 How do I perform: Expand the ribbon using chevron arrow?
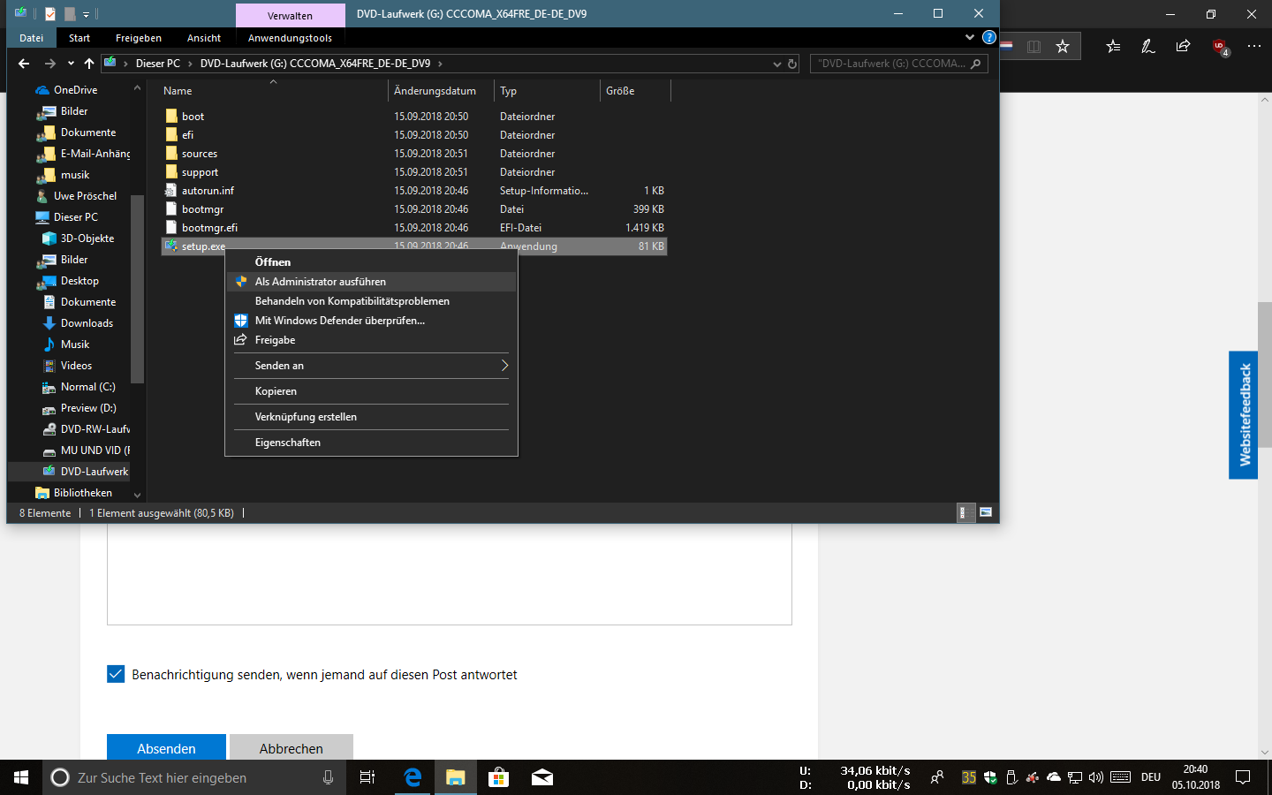pyautogui.click(x=970, y=37)
